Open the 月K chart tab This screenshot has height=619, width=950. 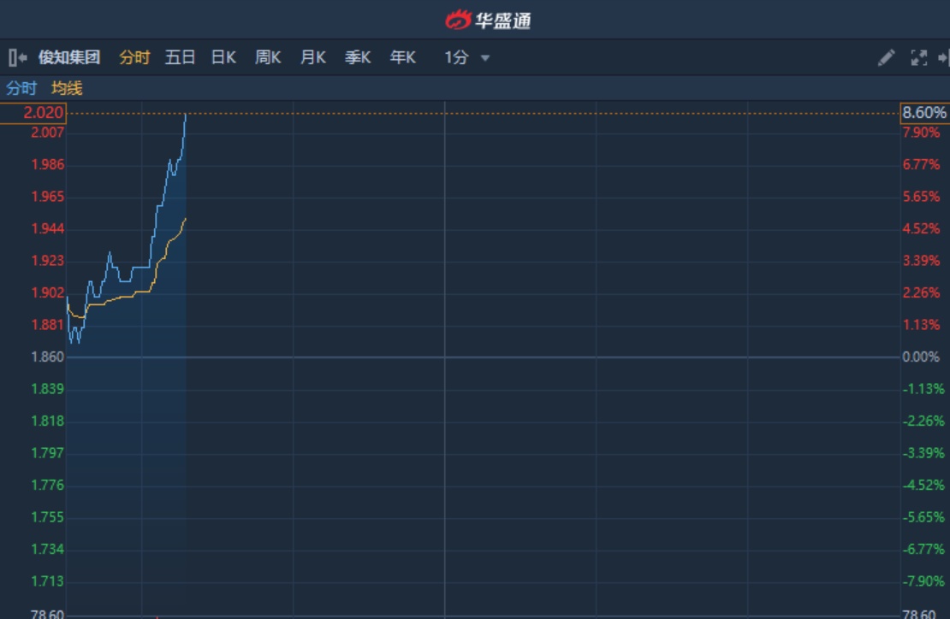312,57
